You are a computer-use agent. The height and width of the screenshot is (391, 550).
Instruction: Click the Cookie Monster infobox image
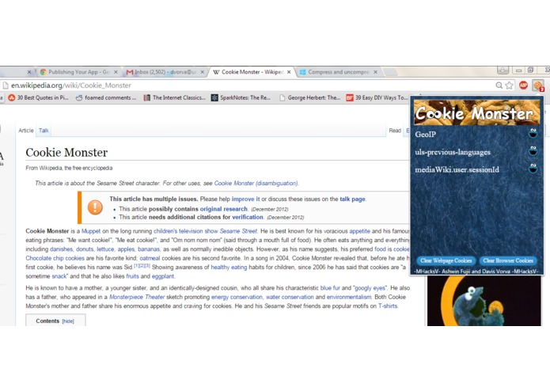(484, 301)
